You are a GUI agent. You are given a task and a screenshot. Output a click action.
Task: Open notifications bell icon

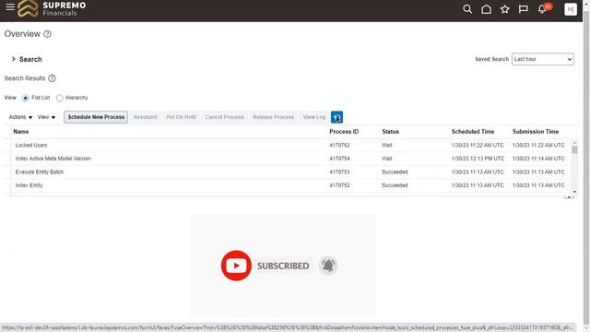click(542, 9)
